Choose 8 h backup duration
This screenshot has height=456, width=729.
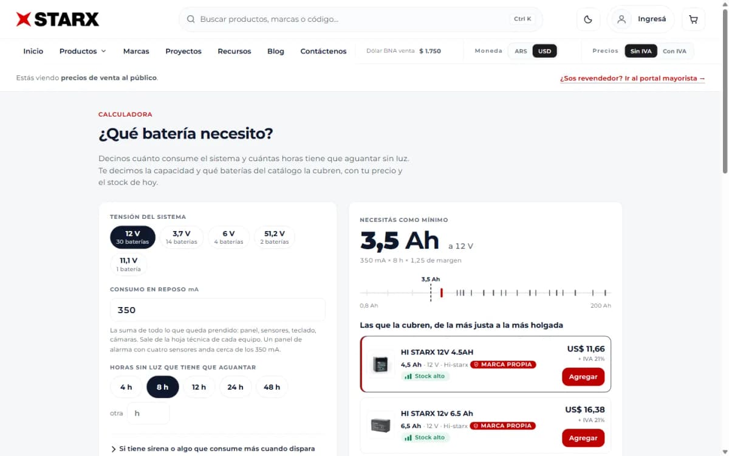163,387
